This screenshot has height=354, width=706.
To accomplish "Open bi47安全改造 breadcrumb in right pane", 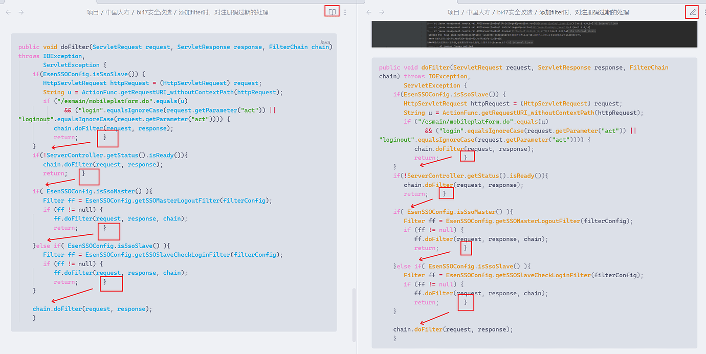I will [x=515, y=12].
